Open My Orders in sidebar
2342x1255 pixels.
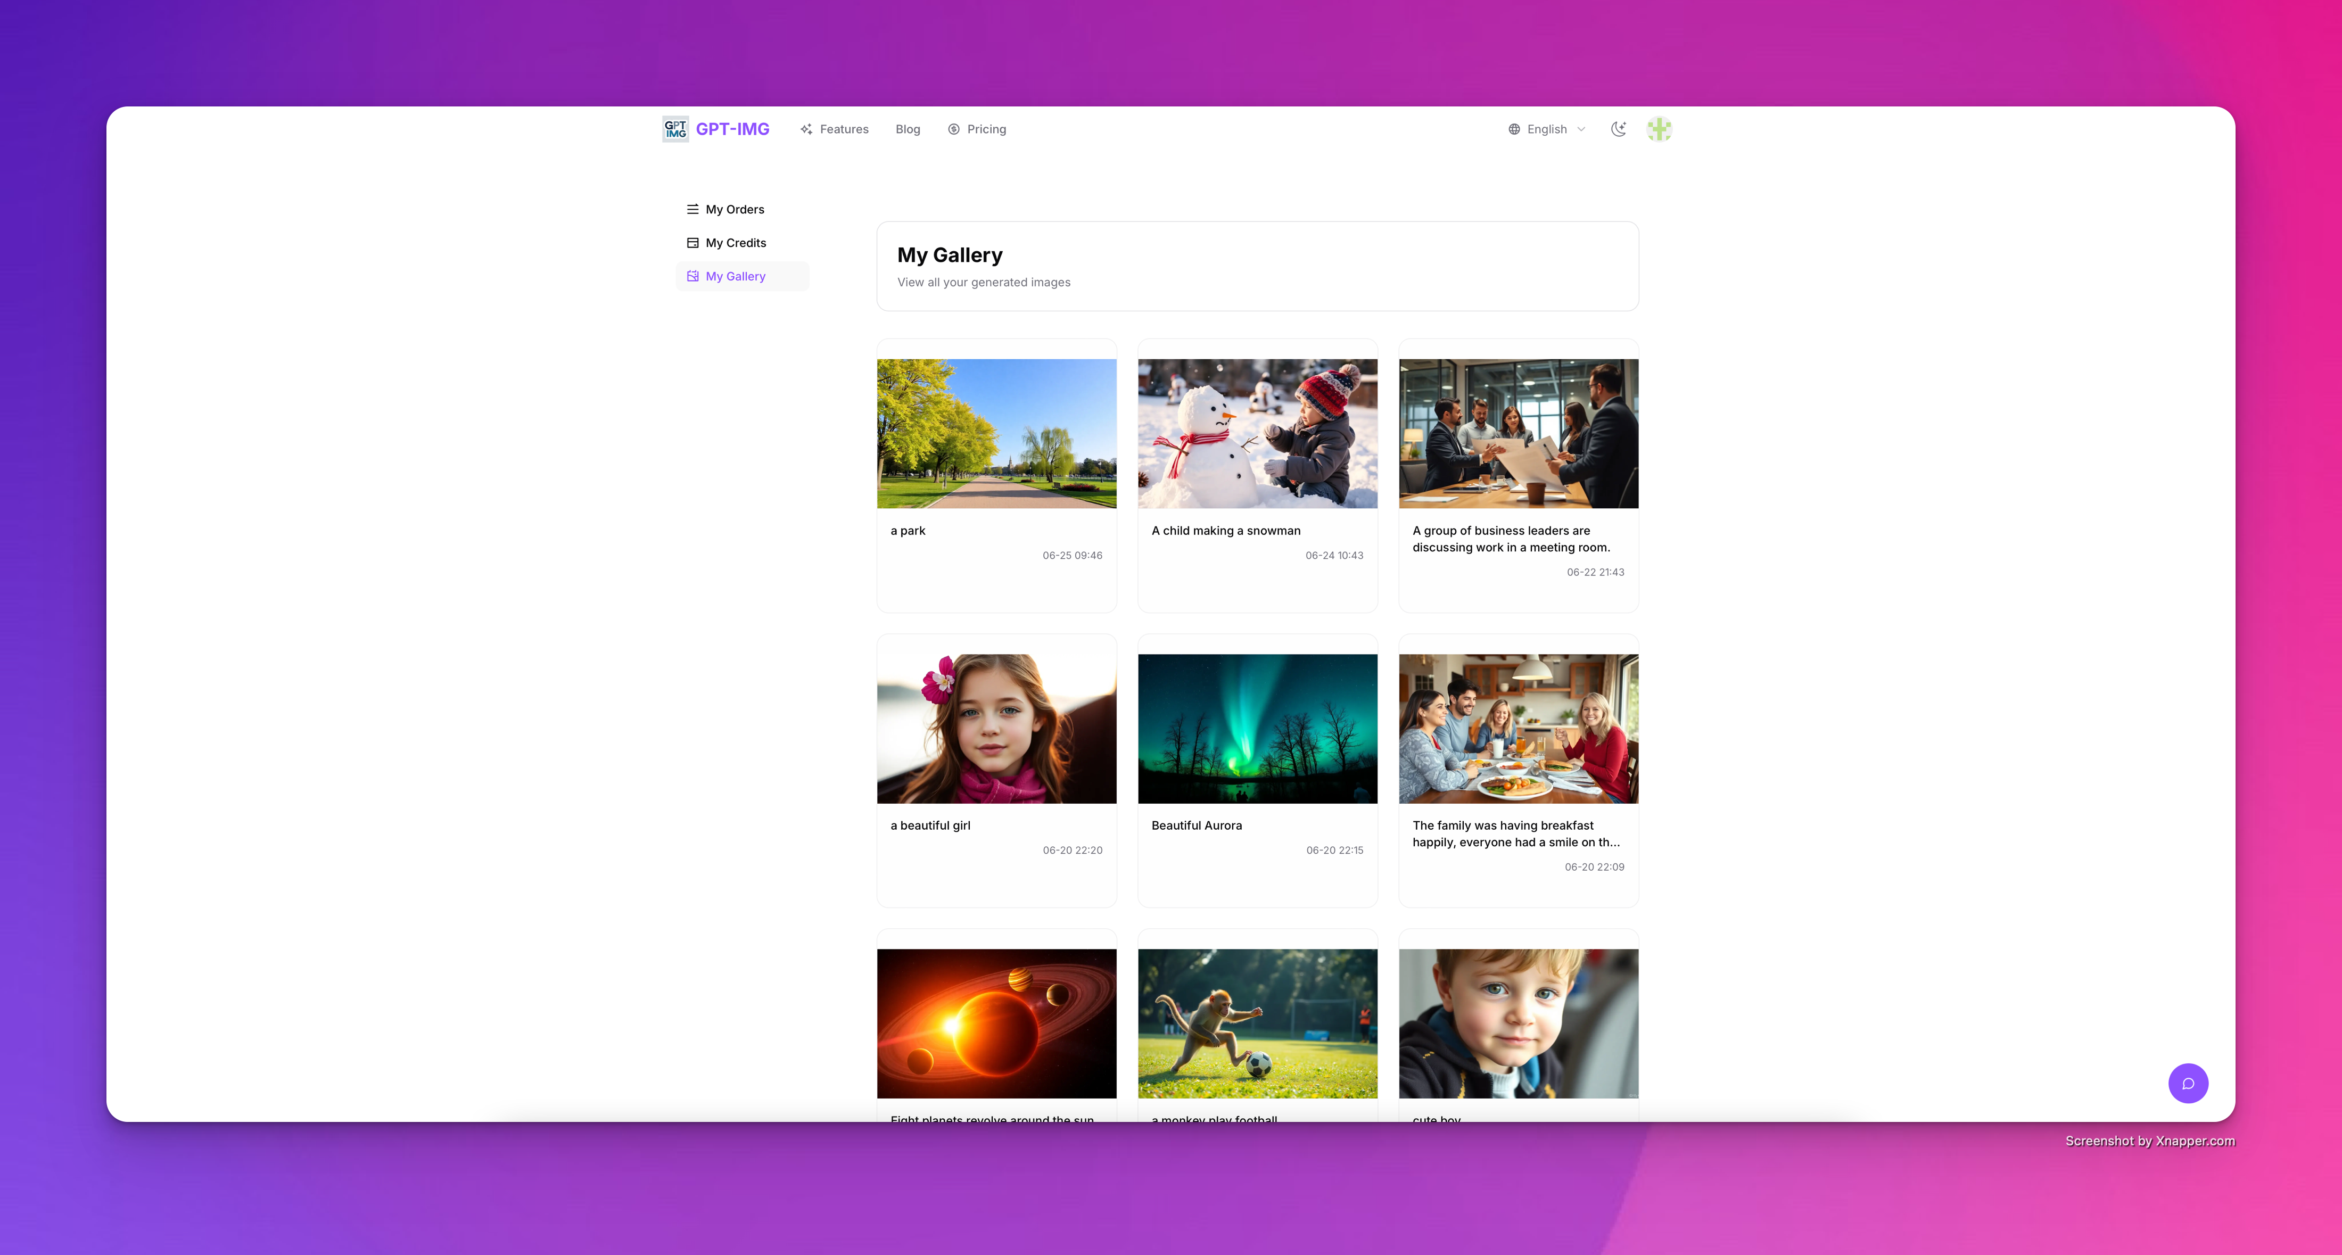coord(742,209)
